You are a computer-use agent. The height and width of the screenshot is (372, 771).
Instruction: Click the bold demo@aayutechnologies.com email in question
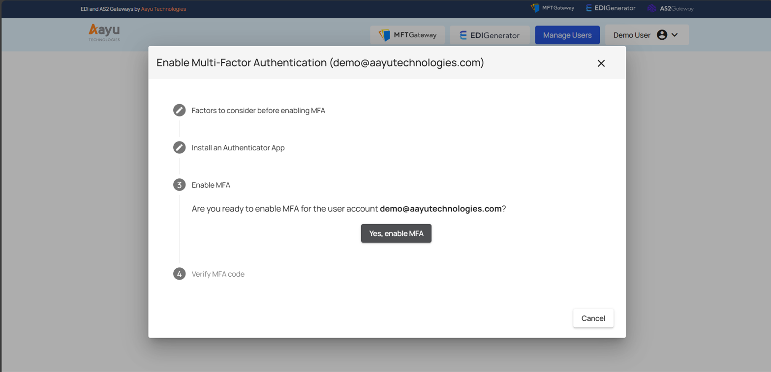click(441, 208)
